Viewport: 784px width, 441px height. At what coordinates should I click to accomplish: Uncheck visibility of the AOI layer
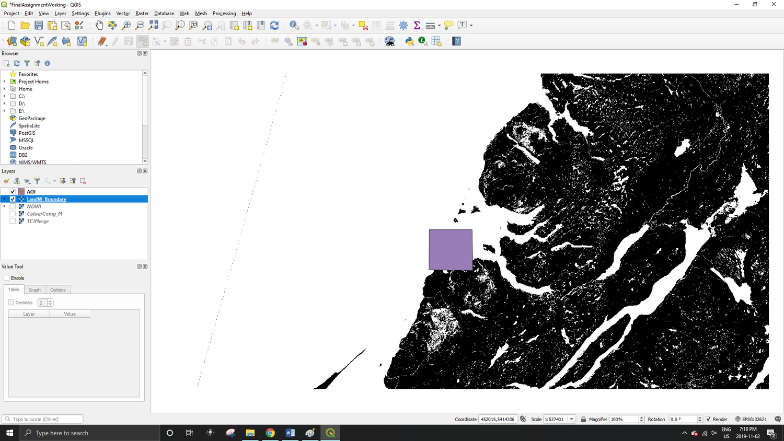click(x=13, y=191)
